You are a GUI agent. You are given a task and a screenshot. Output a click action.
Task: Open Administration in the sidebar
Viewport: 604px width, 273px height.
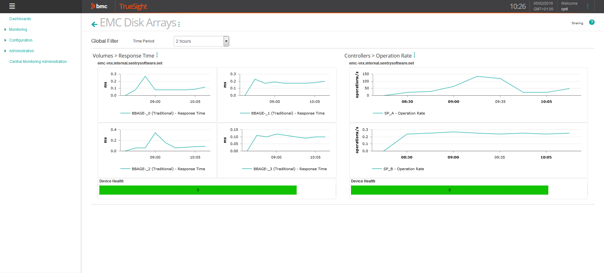pos(21,51)
